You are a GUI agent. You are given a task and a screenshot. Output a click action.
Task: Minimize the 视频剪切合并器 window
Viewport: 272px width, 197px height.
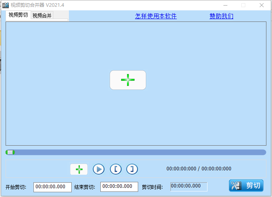click(x=225, y=5)
